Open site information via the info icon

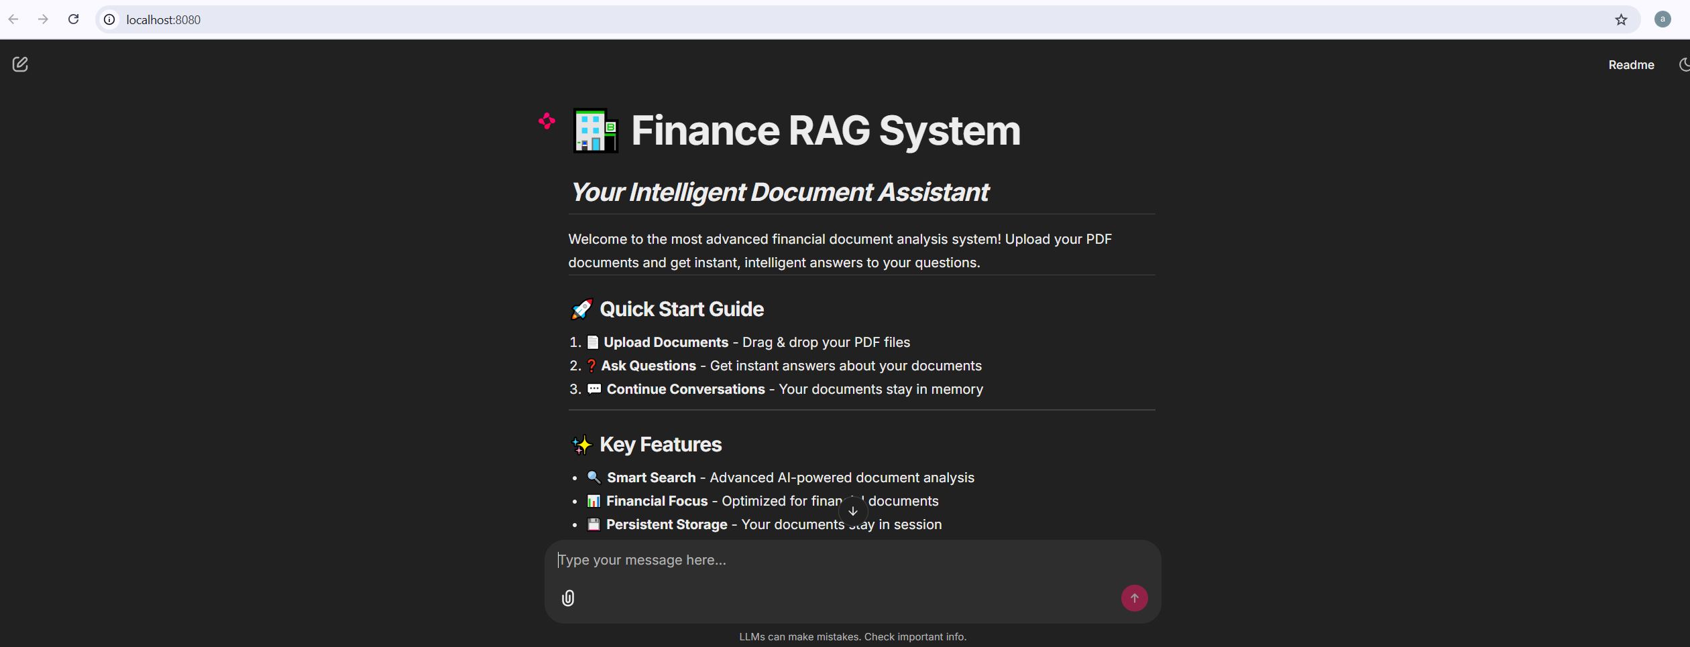click(x=109, y=19)
